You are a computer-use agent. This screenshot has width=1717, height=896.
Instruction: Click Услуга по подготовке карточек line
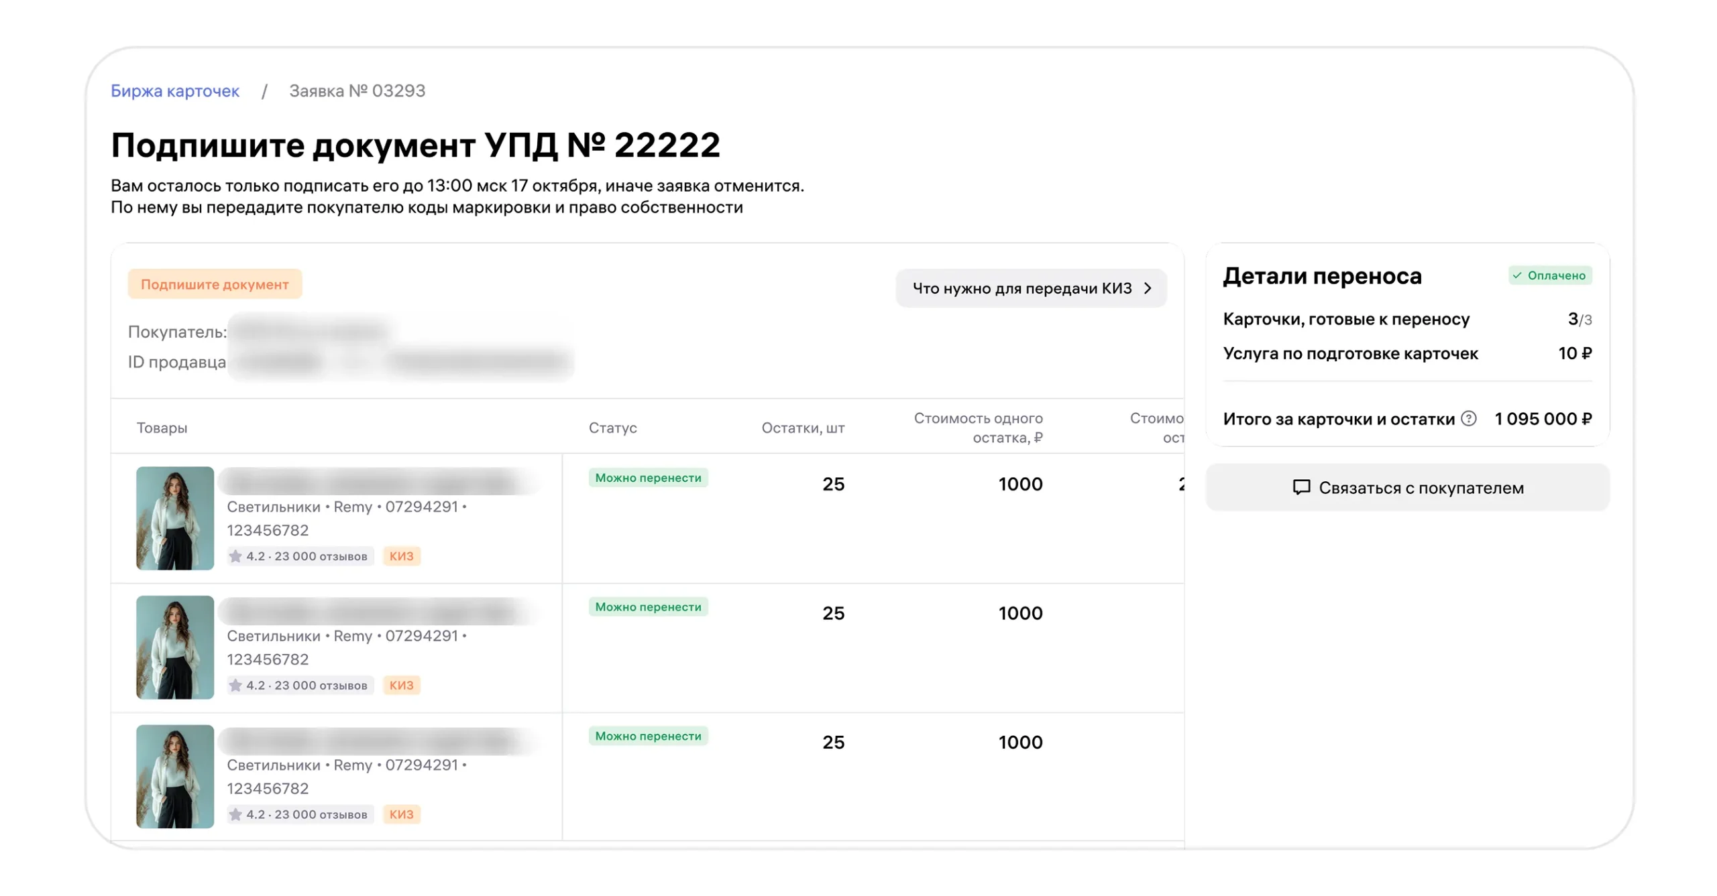(x=1407, y=353)
